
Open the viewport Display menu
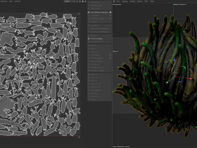click(x=132, y=1)
